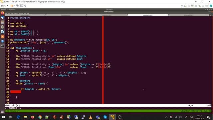Toggle VMware Unity mode

click(25, 6)
